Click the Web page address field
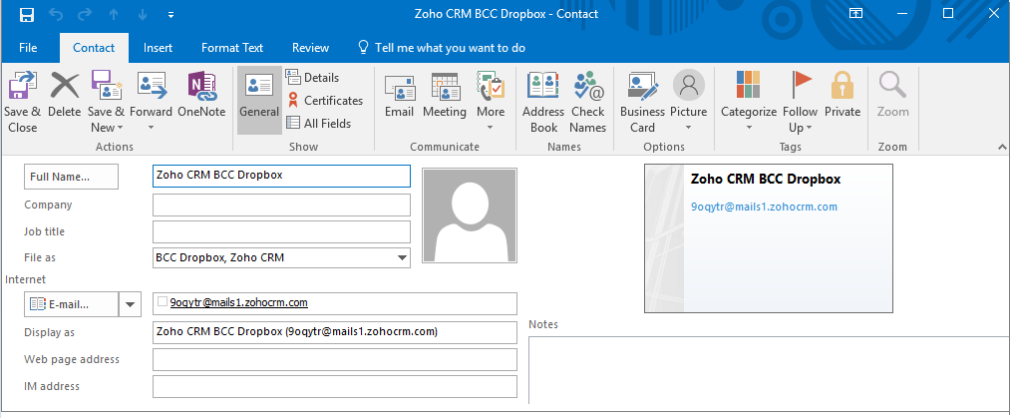 335,359
